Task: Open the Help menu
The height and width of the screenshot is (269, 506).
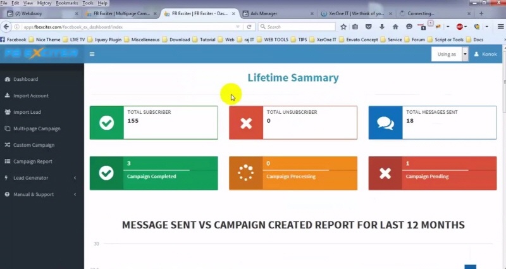Action: [x=102, y=3]
